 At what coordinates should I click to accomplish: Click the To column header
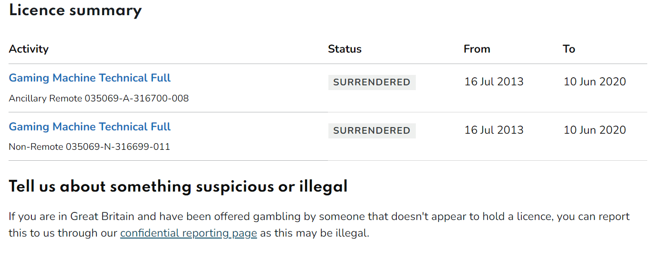click(569, 49)
